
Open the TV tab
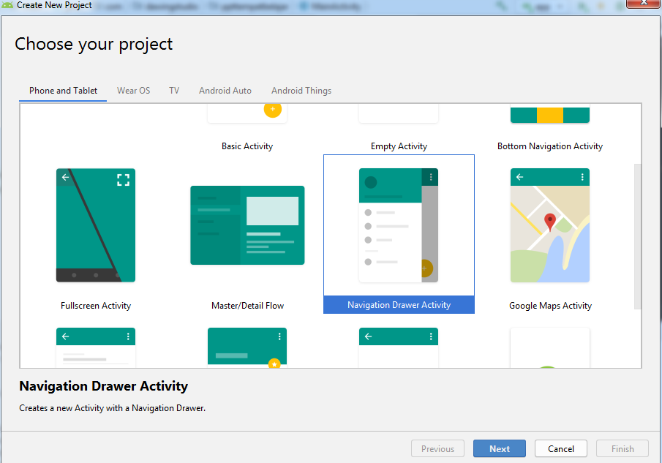pyautogui.click(x=174, y=91)
